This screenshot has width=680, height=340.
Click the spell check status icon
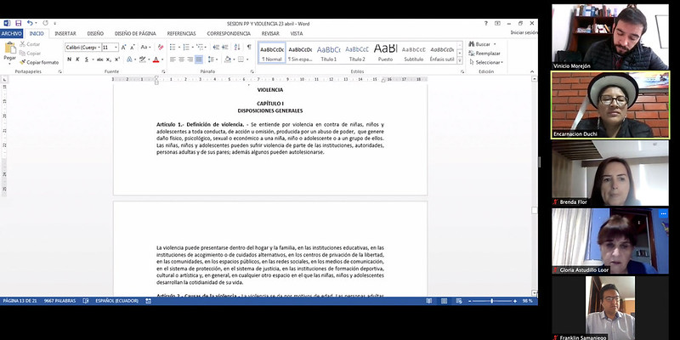[x=86, y=301]
